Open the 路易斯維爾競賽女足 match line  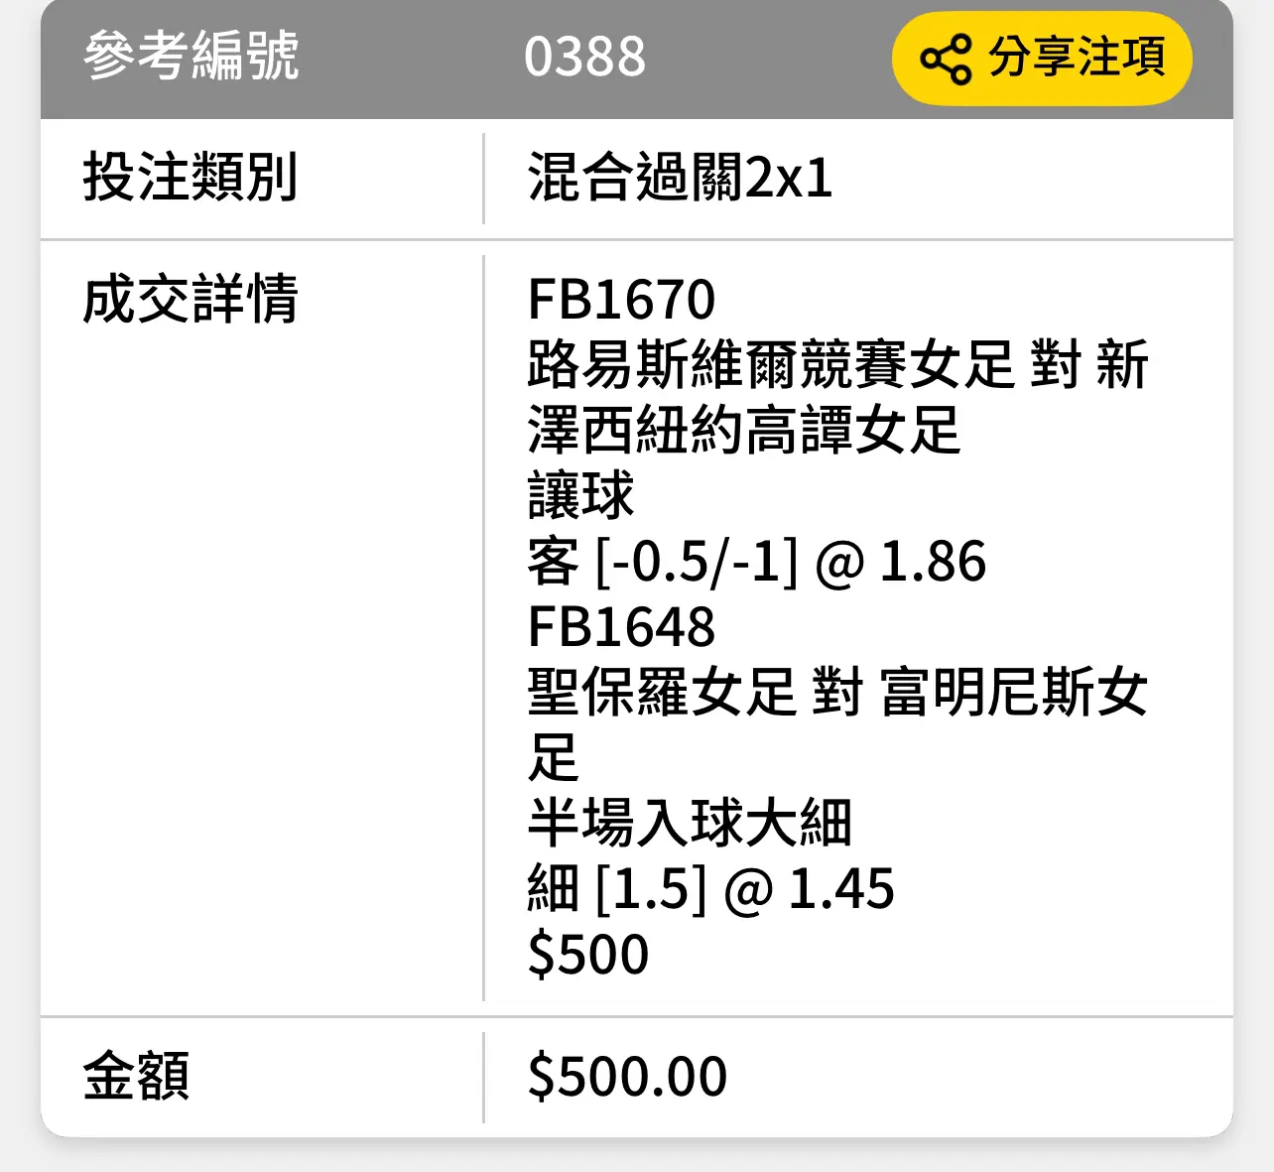point(837,397)
